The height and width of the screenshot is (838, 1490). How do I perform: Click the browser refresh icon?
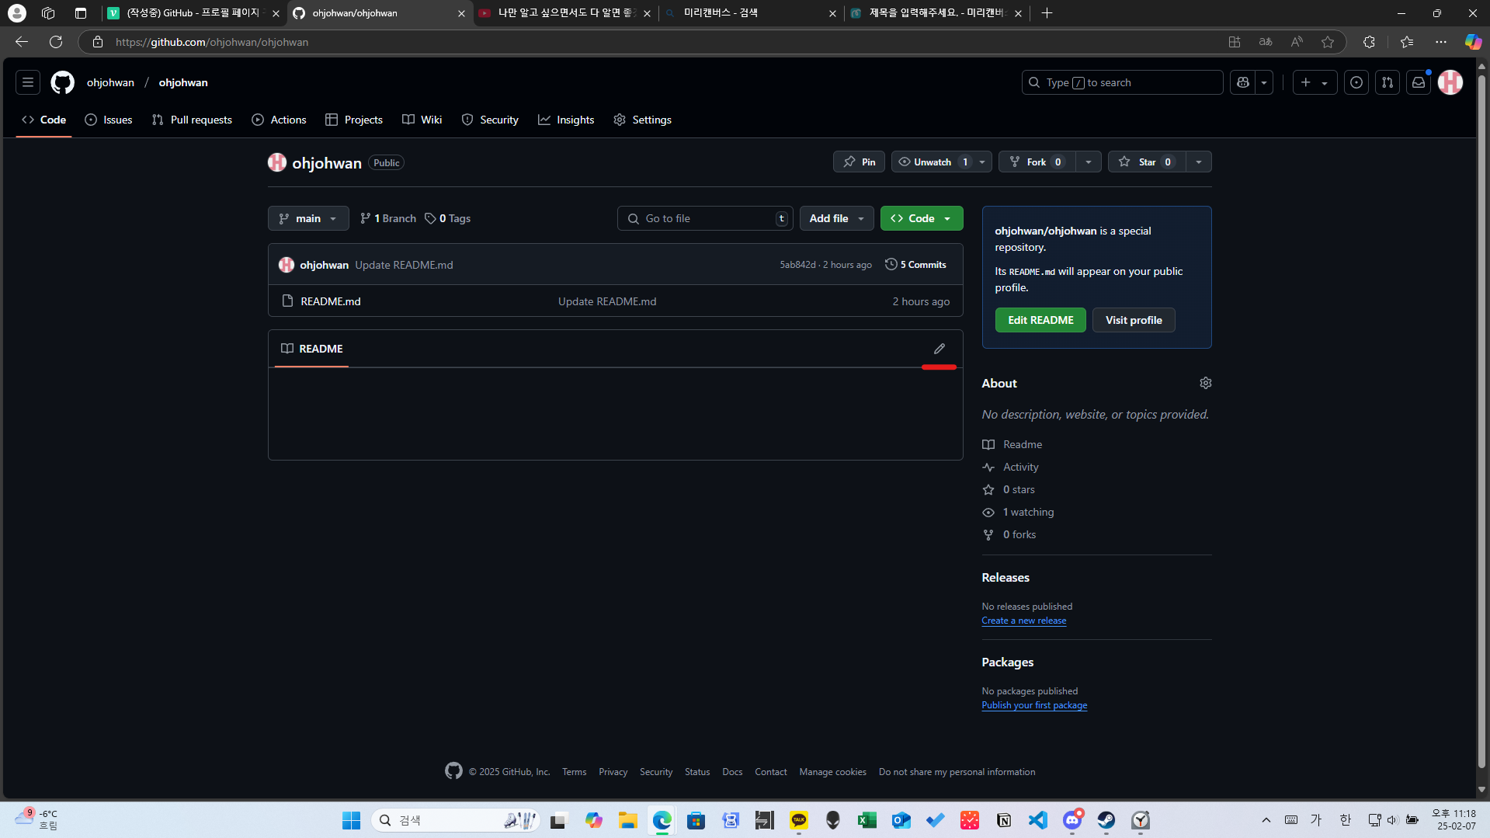(x=56, y=42)
